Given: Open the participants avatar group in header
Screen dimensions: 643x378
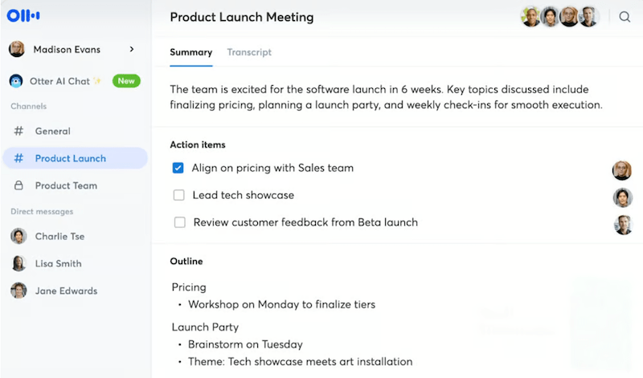Looking at the screenshot, I should click(x=559, y=17).
